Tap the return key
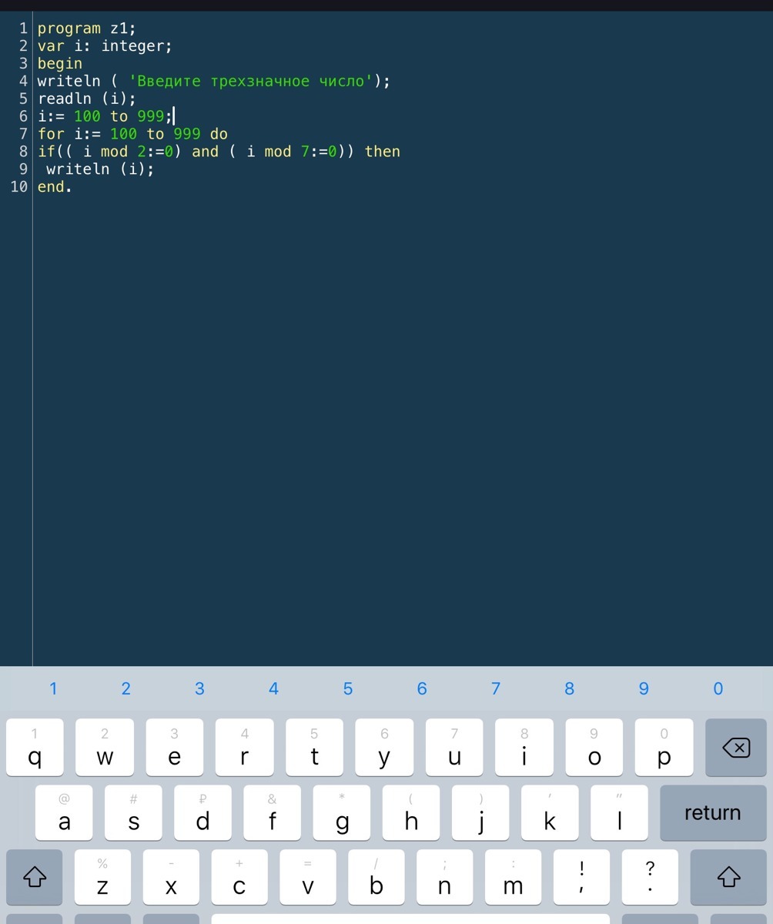Screen dimensions: 773x924 pos(711,813)
